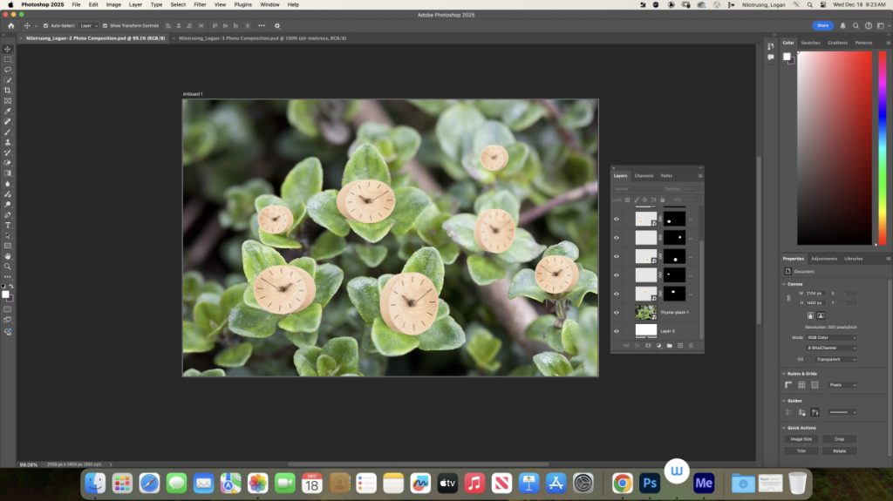
Task: Click the vertical hue spectrum slider
Action: click(883, 148)
